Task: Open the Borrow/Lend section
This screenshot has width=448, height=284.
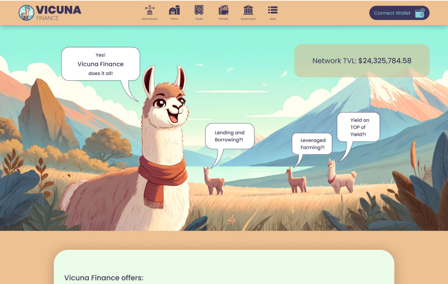Action: [150, 13]
